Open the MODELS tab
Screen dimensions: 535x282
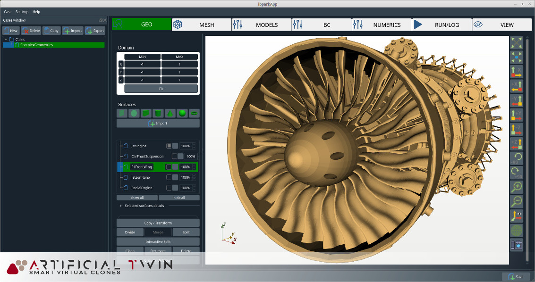point(262,25)
